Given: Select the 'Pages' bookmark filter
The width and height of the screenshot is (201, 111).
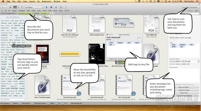Looking at the screenshot, I should tap(61, 11).
